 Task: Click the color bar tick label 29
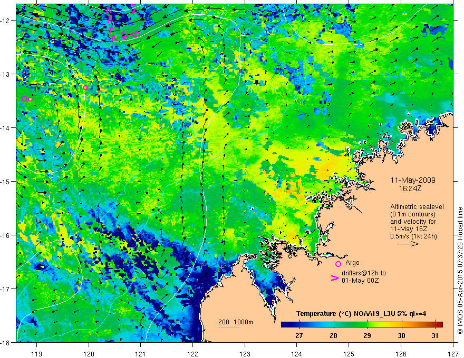pyautogui.click(x=367, y=335)
